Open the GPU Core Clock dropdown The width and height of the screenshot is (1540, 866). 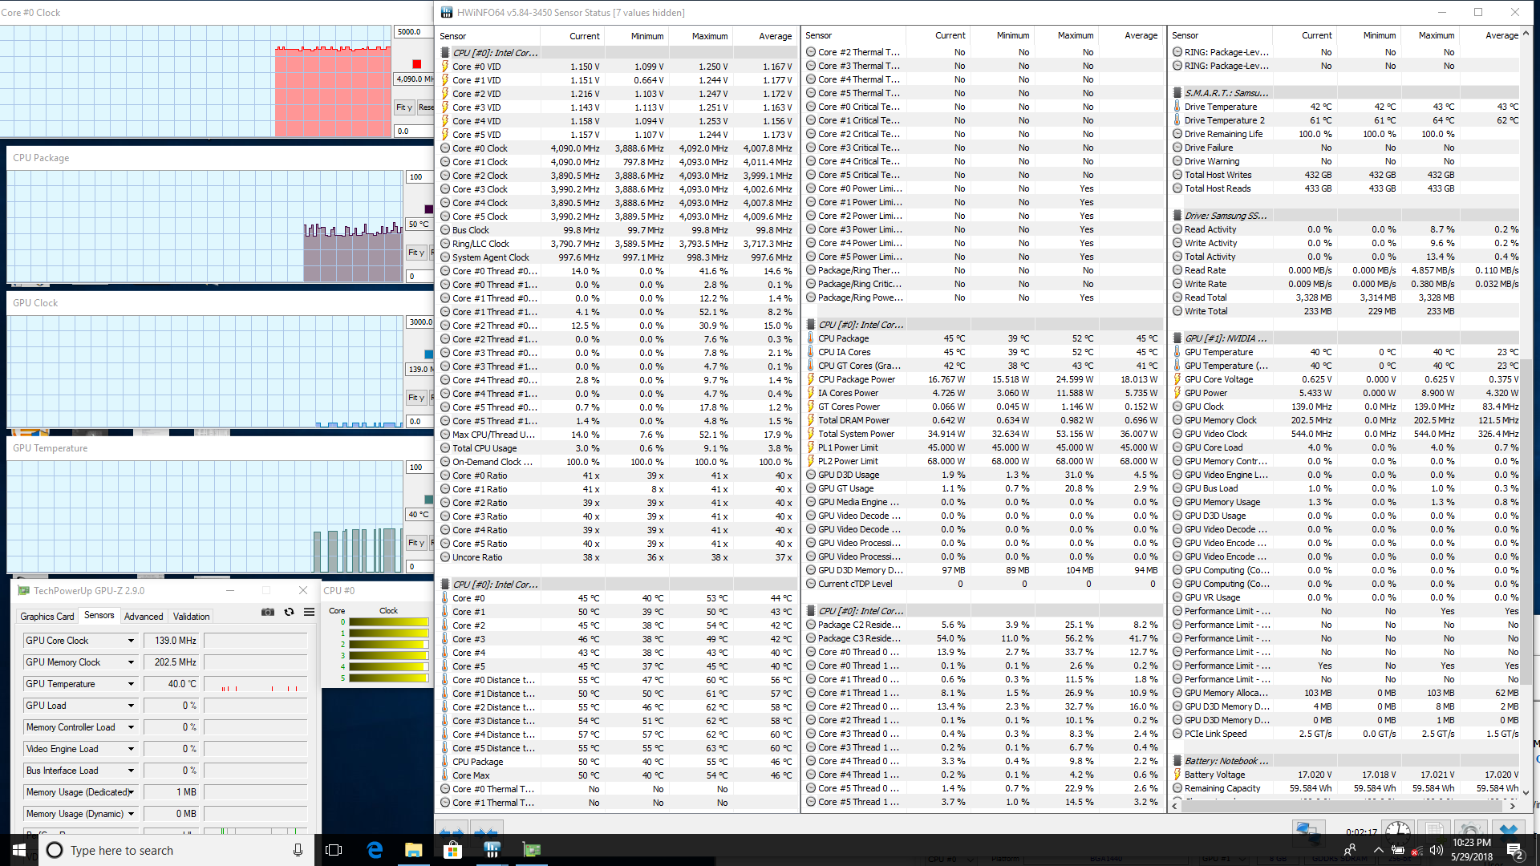tap(131, 641)
